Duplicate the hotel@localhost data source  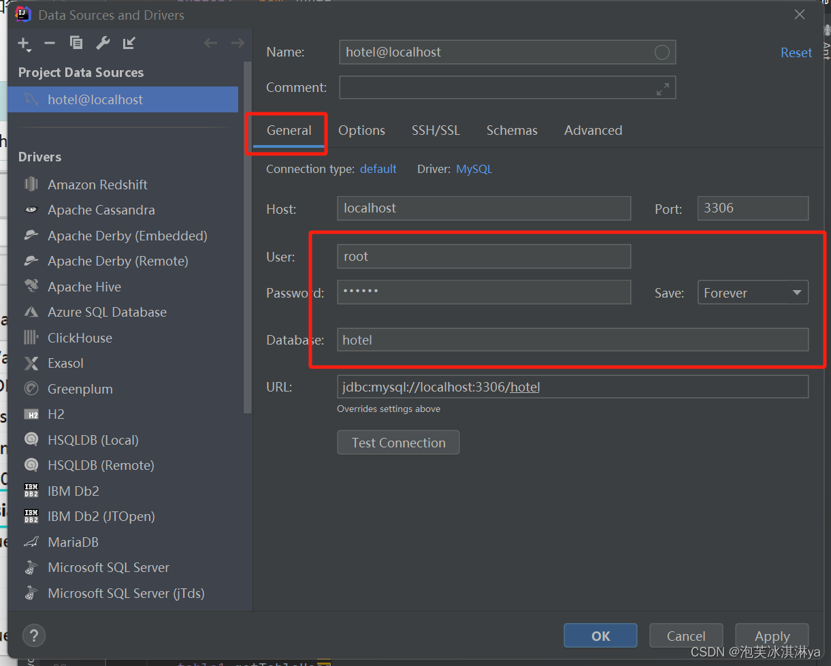tap(76, 43)
